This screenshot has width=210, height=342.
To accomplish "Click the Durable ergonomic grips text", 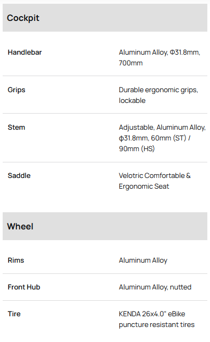I will pos(158,90).
